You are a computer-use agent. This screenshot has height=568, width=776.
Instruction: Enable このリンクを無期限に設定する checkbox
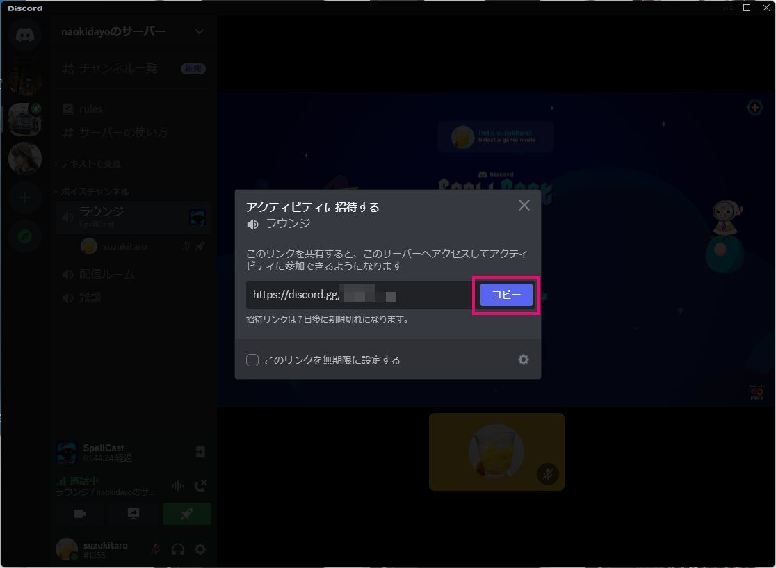[252, 360]
